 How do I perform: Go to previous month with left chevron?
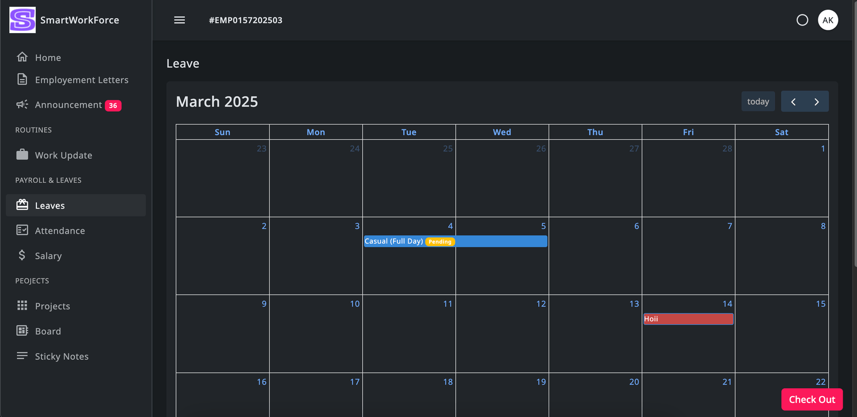[793, 102]
